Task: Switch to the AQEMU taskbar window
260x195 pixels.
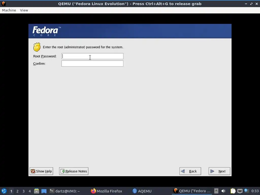Action: pyautogui.click(x=142, y=191)
